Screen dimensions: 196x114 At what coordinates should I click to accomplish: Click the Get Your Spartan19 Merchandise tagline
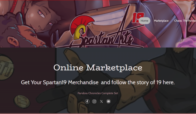98,82
